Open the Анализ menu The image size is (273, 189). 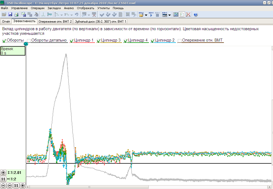point(69,8)
